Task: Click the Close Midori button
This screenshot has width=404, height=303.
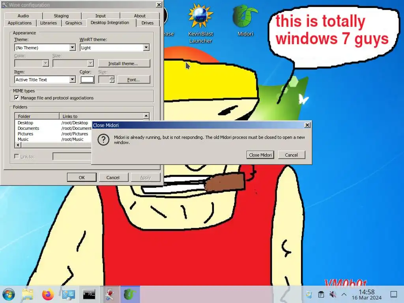Action: point(260,155)
